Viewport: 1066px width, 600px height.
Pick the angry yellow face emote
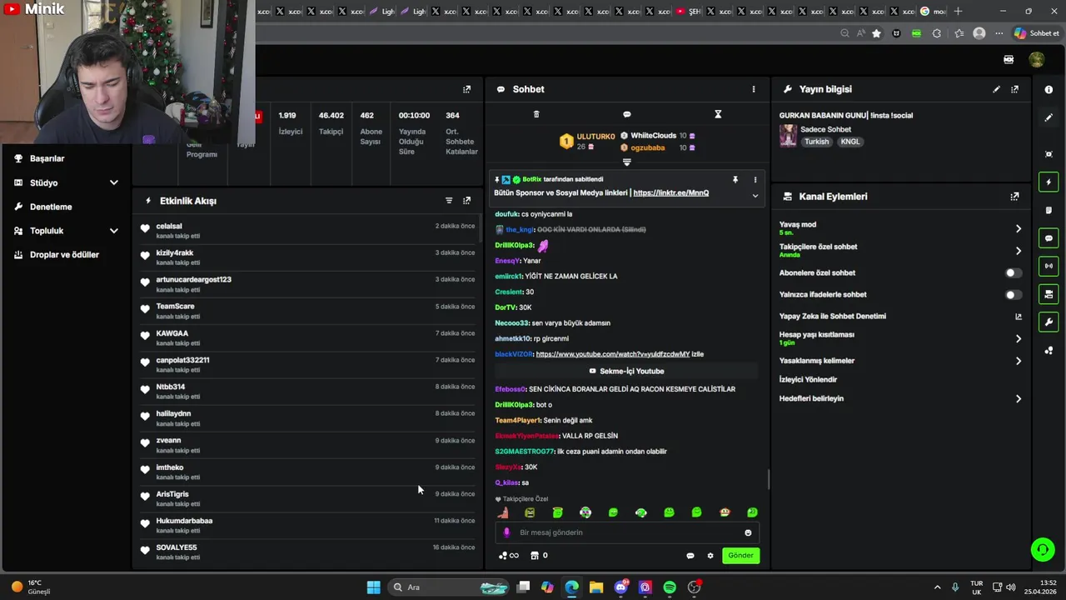tap(530, 512)
